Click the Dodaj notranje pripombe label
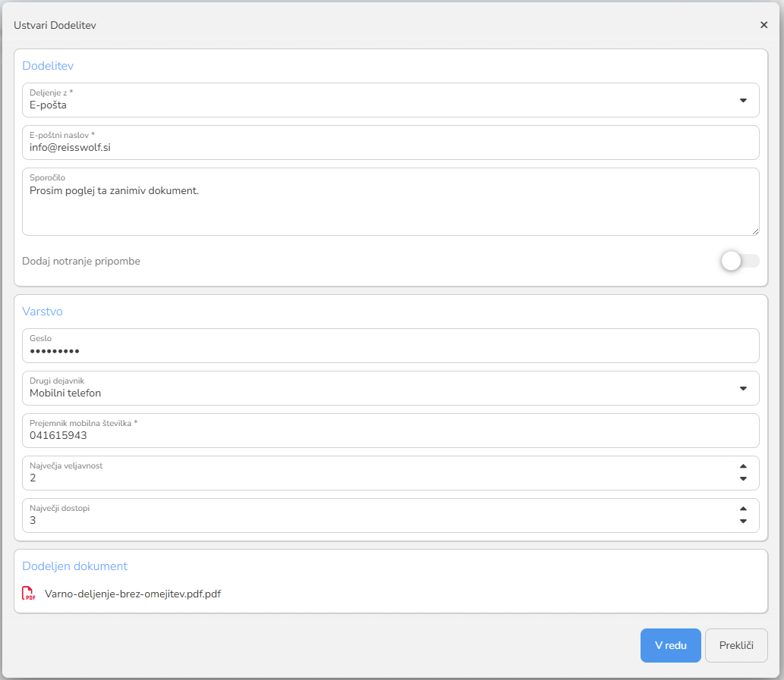Screen dimensions: 784x680 click(x=81, y=261)
